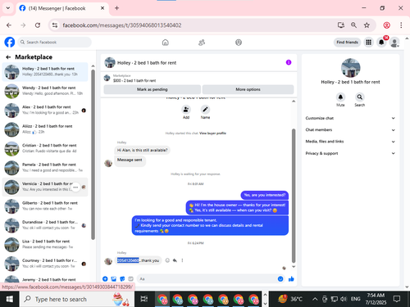Open the Vernicia chat options ellipsis
This screenshot has height=307, width=410.
(x=75, y=187)
